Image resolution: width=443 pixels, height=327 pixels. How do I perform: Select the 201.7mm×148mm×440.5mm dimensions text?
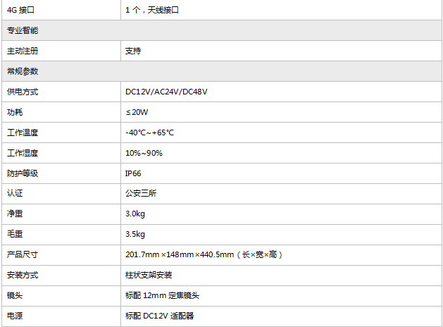pyautogui.click(x=179, y=254)
